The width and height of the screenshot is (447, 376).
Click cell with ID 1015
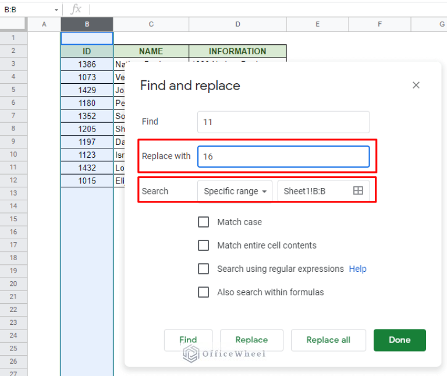pyautogui.click(x=87, y=181)
